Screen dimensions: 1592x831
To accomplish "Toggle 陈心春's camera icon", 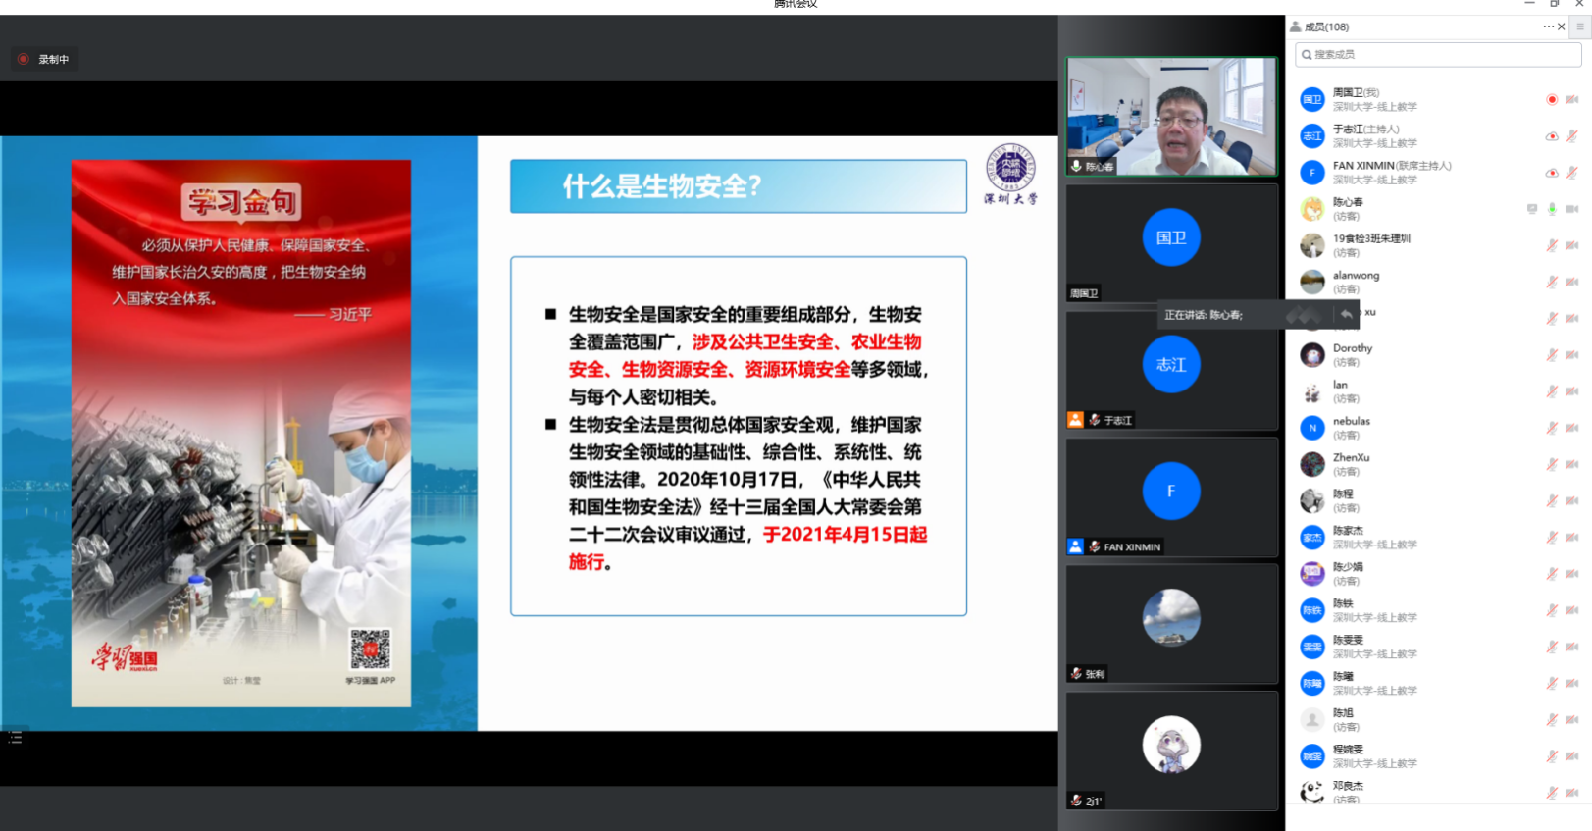I will click(x=1571, y=209).
